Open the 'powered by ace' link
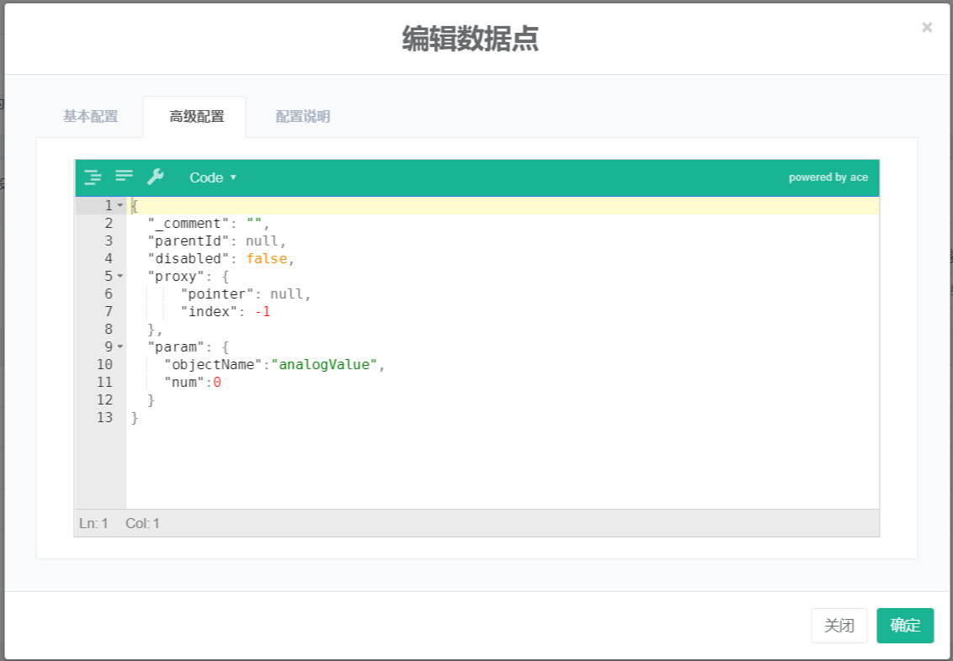 pos(828,177)
